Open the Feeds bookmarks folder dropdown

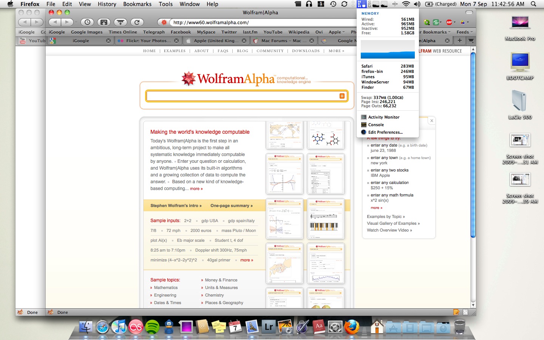click(x=464, y=32)
